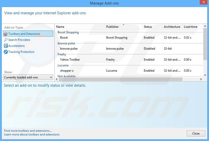Select the browse pulse add-on name
The height and width of the screenshot is (141, 209).
[69, 49]
